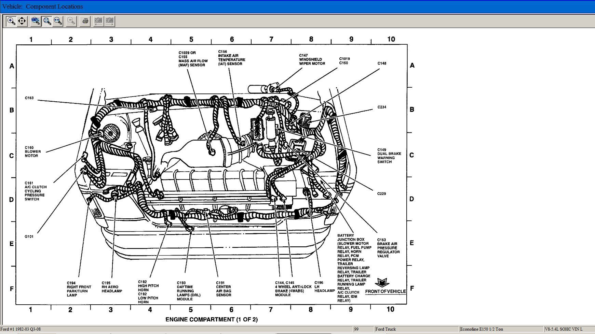Click Econoline E150 status bar field

coord(482,329)
